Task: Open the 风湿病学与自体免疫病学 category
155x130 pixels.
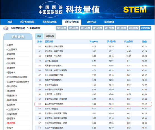Action: [x=18, y=82]
